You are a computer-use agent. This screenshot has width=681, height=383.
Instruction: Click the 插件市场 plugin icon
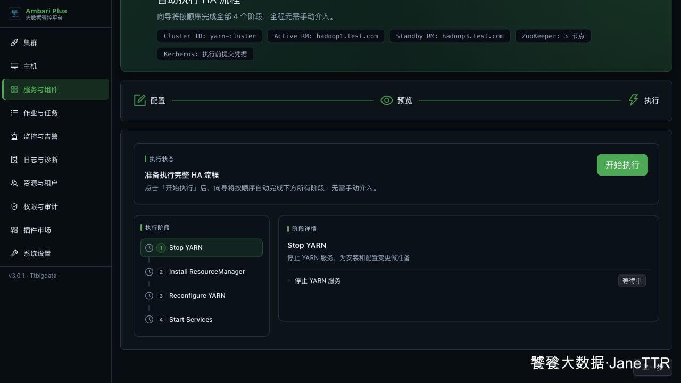[x=14, y=230]
